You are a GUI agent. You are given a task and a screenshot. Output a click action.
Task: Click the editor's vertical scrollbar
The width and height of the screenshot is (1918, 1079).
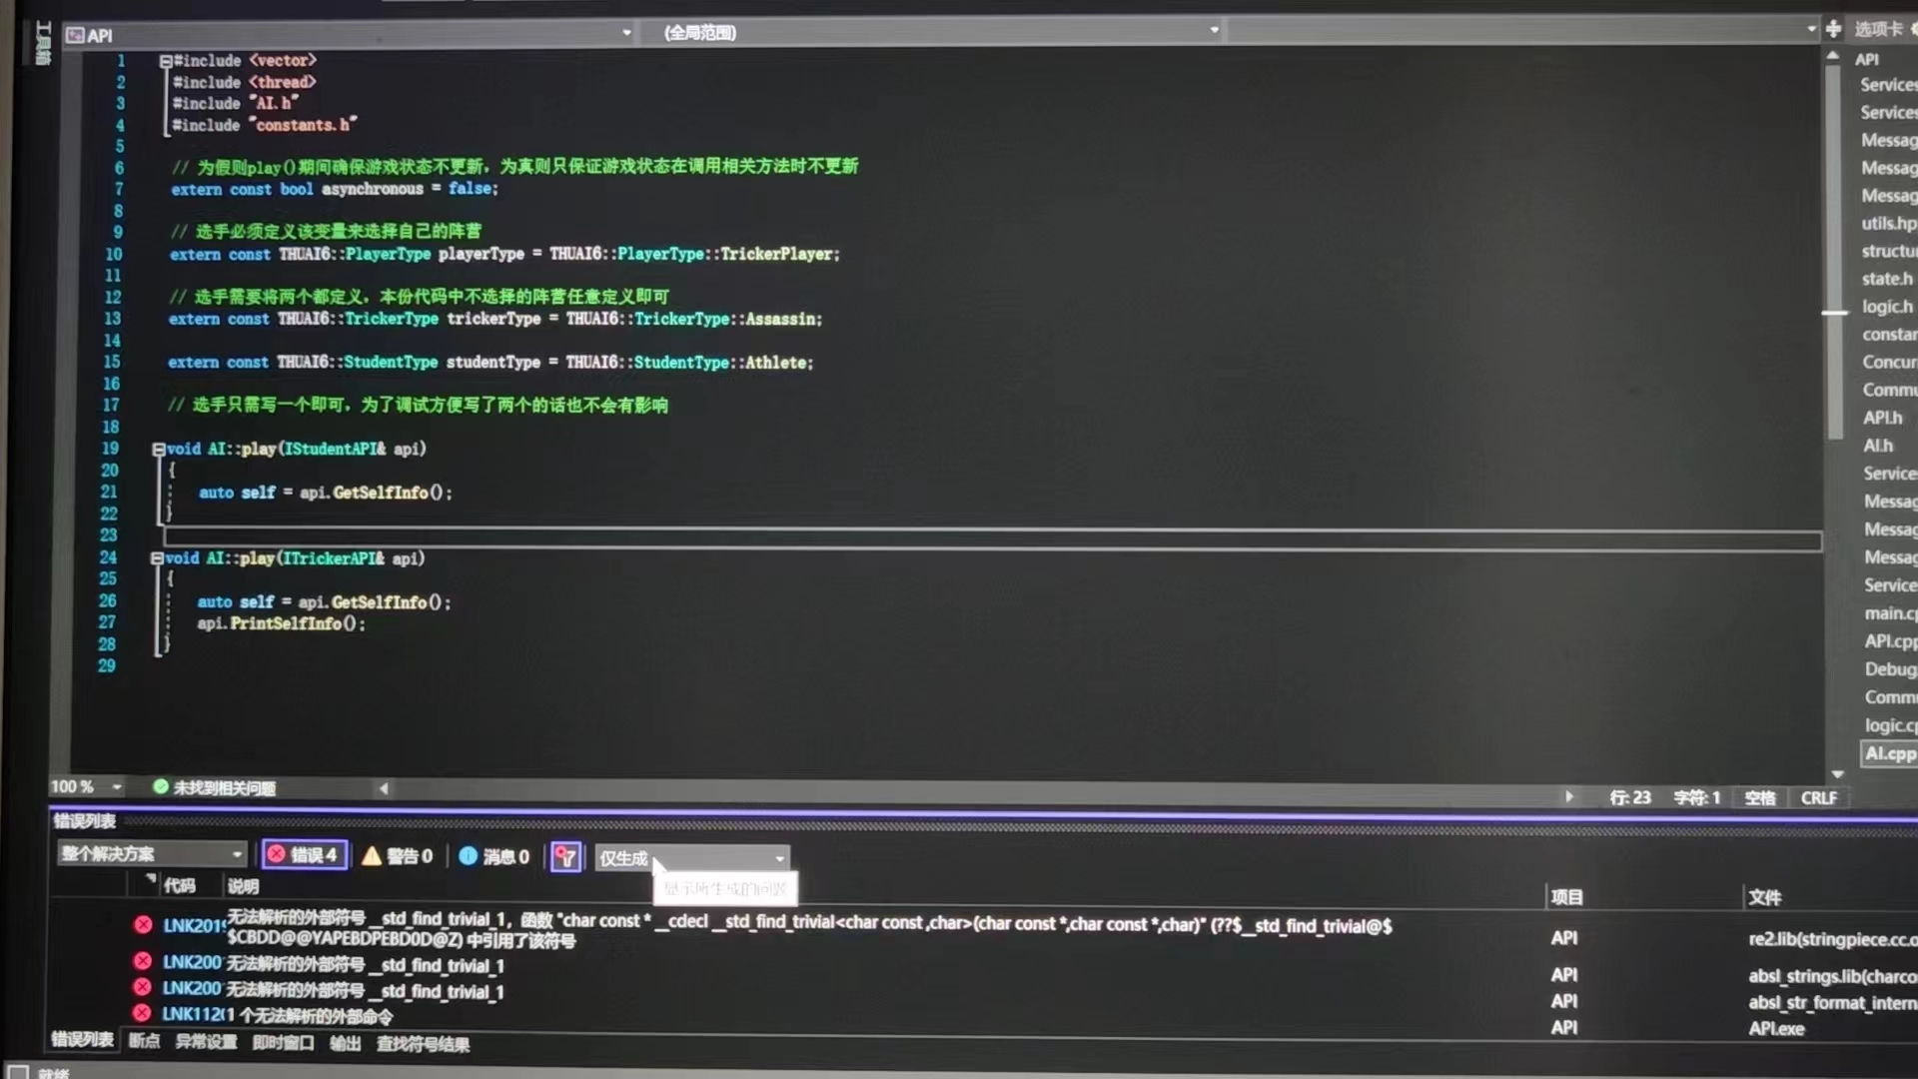1833,250
